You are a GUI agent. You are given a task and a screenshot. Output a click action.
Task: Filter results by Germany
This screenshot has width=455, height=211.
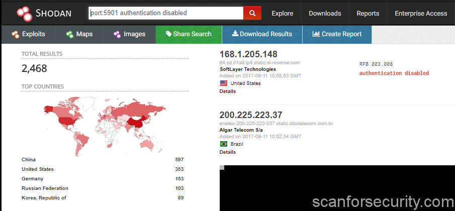(32, 178)
